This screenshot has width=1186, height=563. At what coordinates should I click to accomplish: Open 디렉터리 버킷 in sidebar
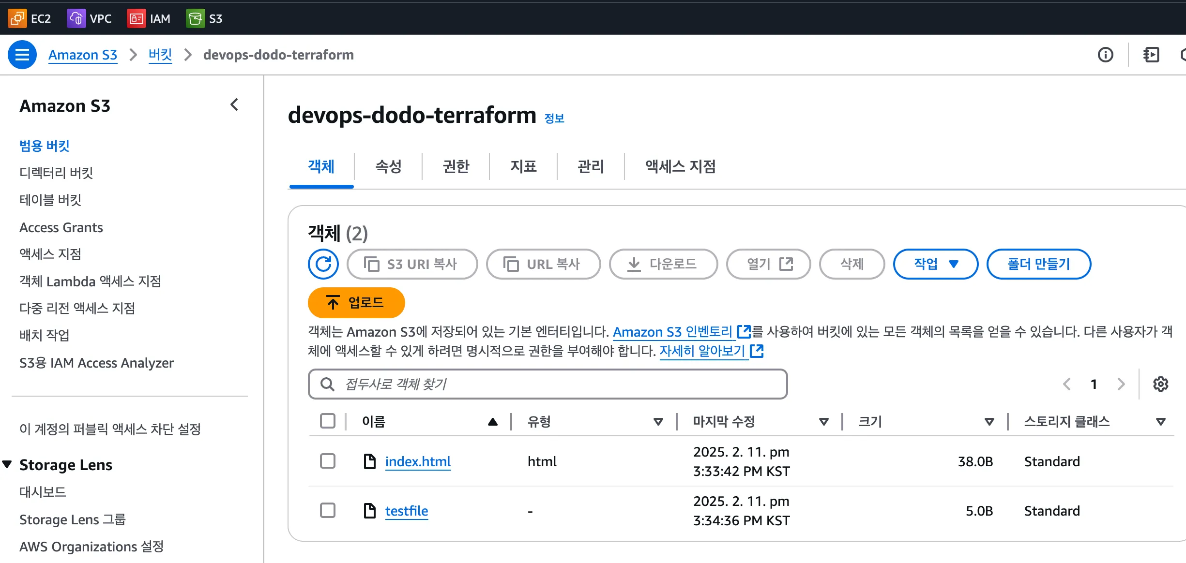tap(56, 173)
